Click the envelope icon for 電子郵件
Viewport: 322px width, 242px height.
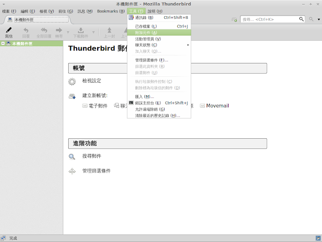point(85,106)
